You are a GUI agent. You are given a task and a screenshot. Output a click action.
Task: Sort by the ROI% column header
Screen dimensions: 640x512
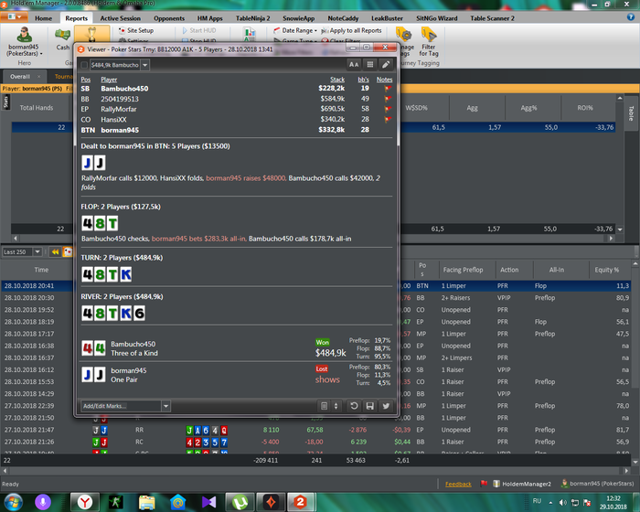tap(584, 108)
